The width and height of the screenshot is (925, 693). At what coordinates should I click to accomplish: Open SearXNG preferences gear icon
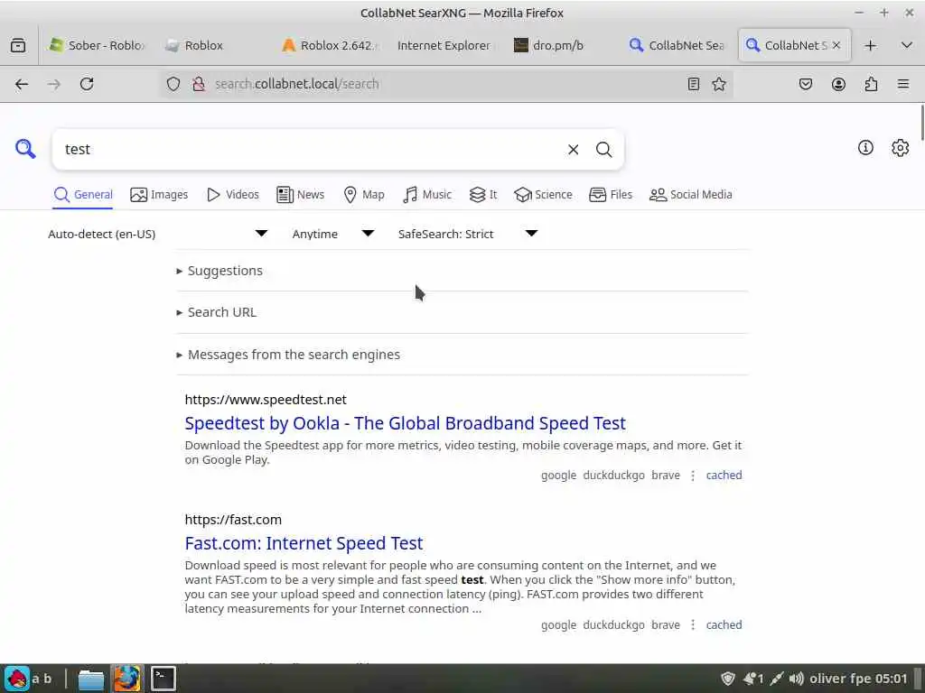click(x=901, y=148)
